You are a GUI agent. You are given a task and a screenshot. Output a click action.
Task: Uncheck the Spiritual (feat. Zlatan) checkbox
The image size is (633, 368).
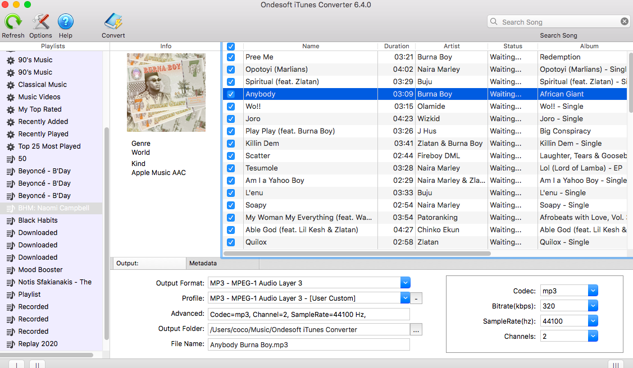click(230, 82)
